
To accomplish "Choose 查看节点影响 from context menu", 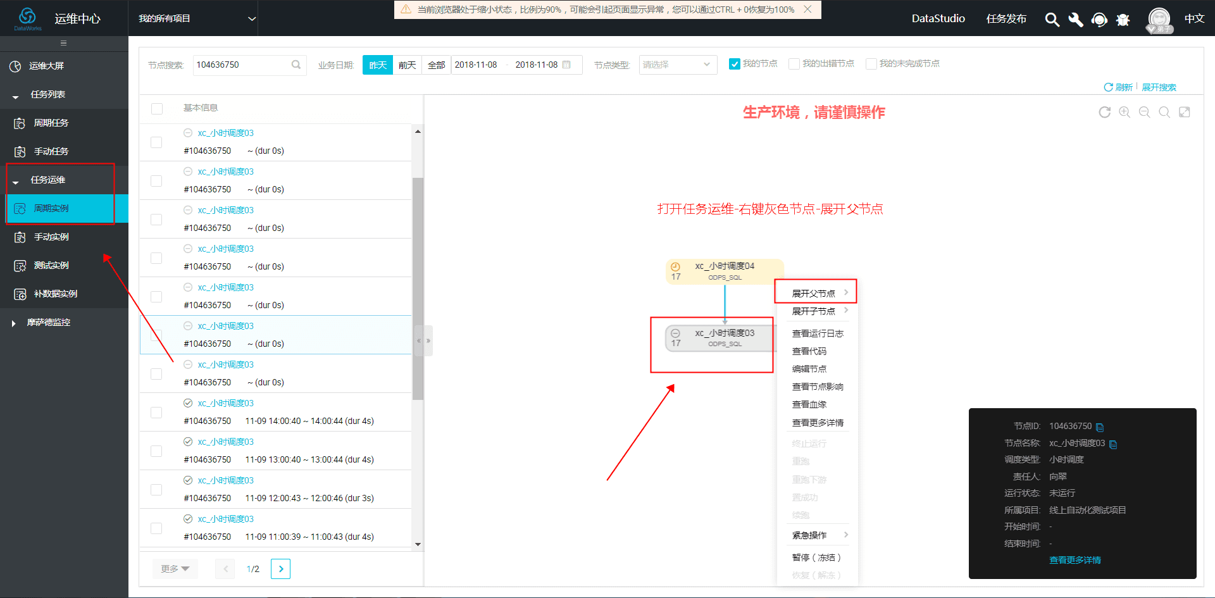I will click(x=818, y=387).
